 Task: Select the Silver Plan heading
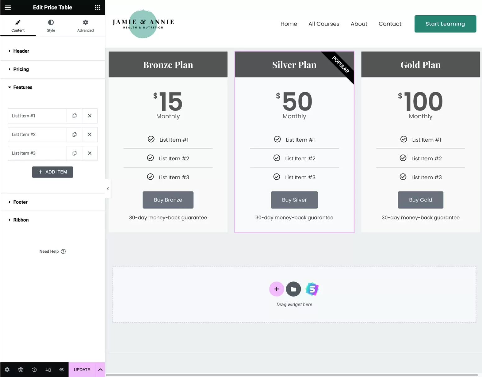(294, 65)
